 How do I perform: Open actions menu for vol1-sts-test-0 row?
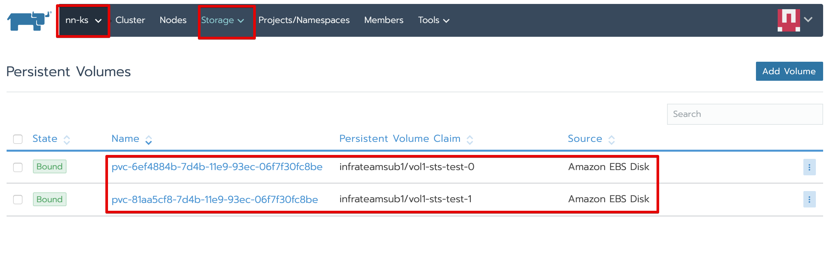[809, 167]
